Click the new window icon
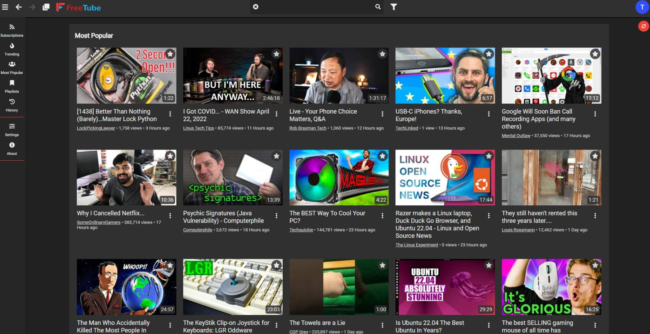 click(46, 7)
